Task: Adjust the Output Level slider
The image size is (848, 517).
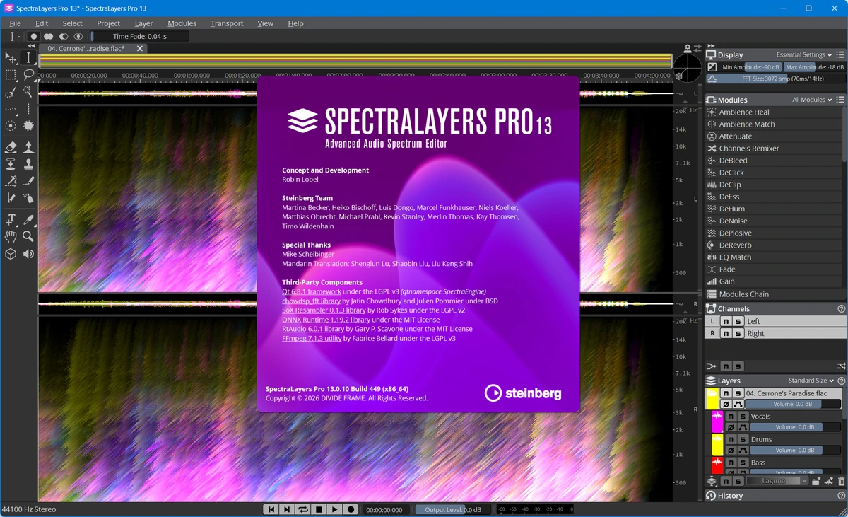Action: [453, 509]
